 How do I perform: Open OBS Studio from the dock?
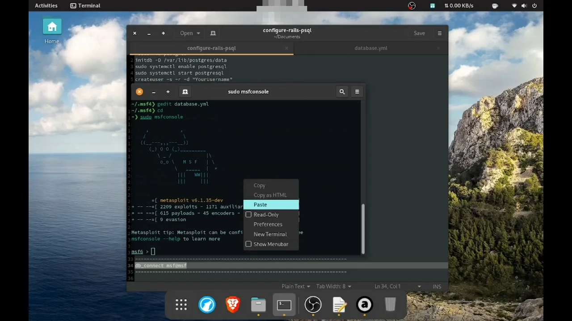(313, 305)
